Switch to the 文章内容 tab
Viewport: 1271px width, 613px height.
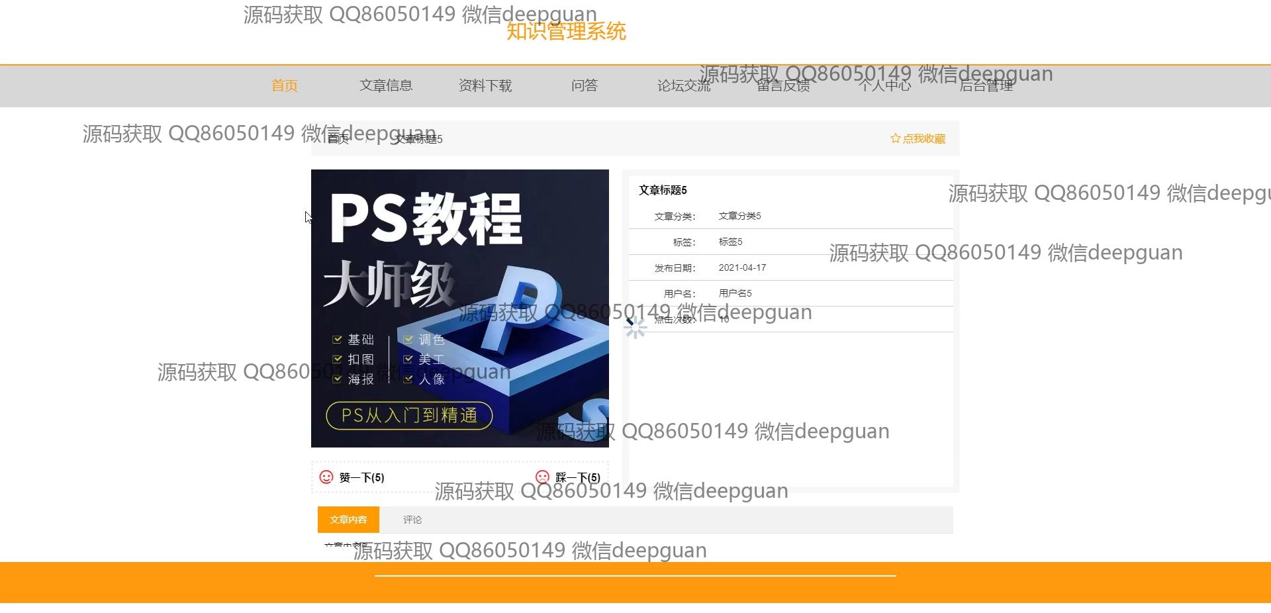(348, 520)
